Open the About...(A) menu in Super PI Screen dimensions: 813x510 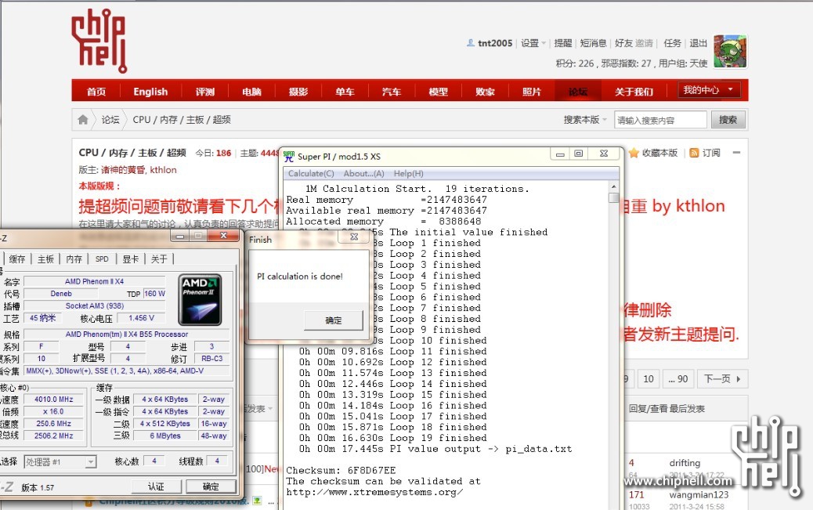click(x=364, y=174)
